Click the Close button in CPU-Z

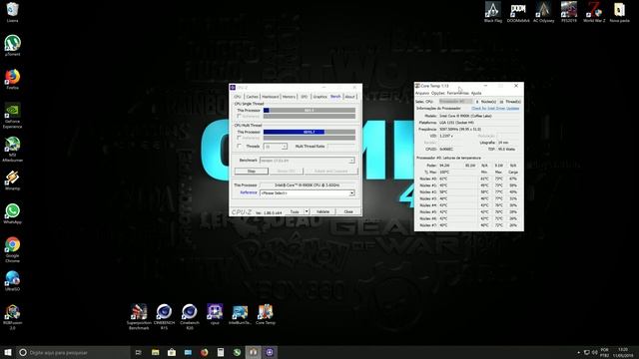click(x=348, y=211)
